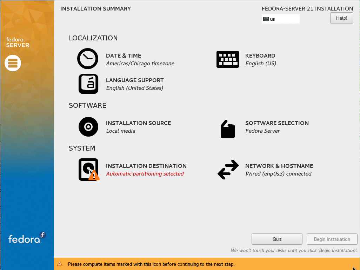Screen dimensions: 360x270
Task: Open Keyboard settings via keyboard icon
Action: pos(228,59)
